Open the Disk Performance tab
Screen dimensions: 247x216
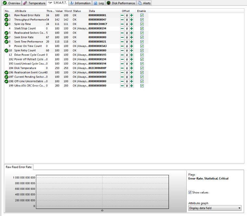point(121,3)
